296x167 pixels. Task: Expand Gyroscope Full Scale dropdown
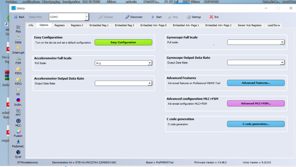click(282, 42)
